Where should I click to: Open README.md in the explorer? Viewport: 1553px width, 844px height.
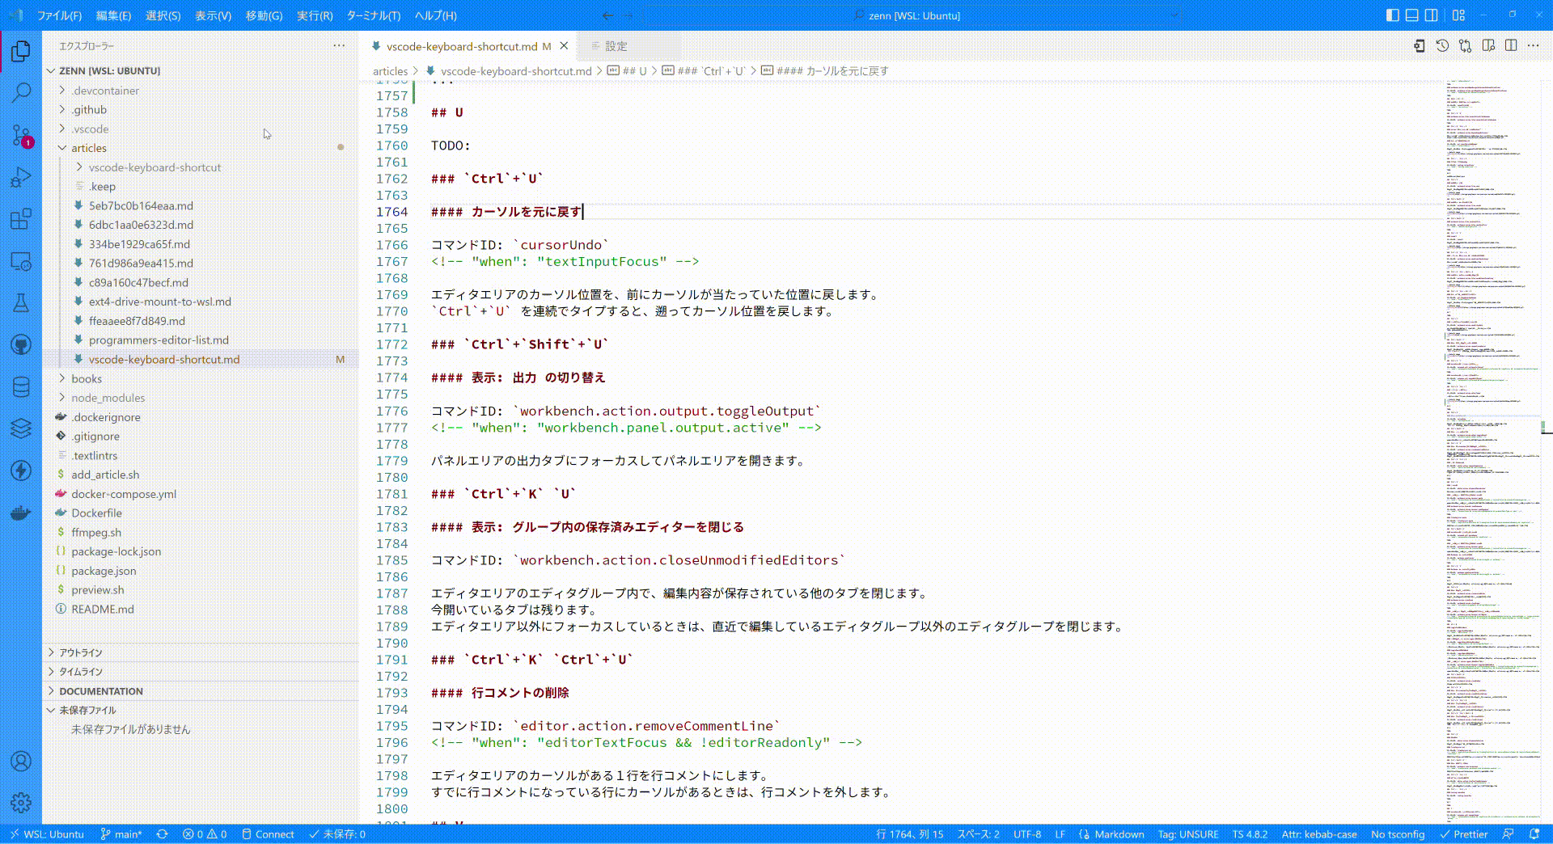pos(201,610)
